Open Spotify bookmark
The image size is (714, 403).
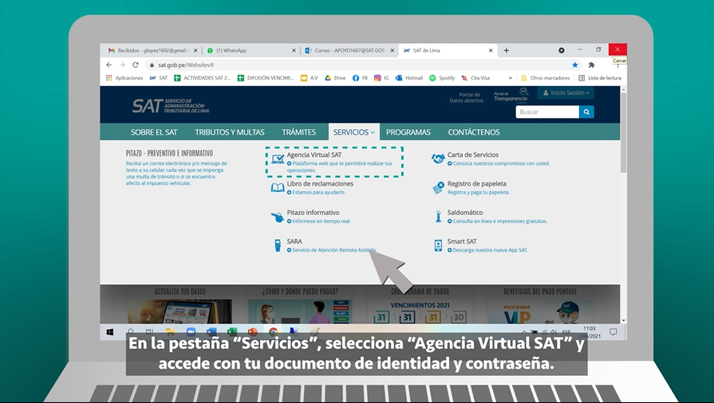click(x=442, y=78)
